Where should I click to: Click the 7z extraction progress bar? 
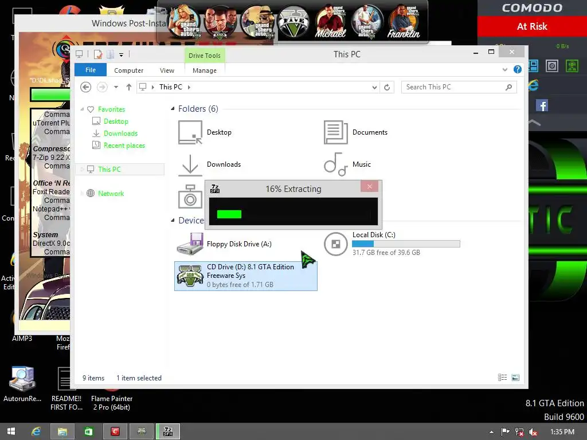pyautogui.click(x=293, y=214)
